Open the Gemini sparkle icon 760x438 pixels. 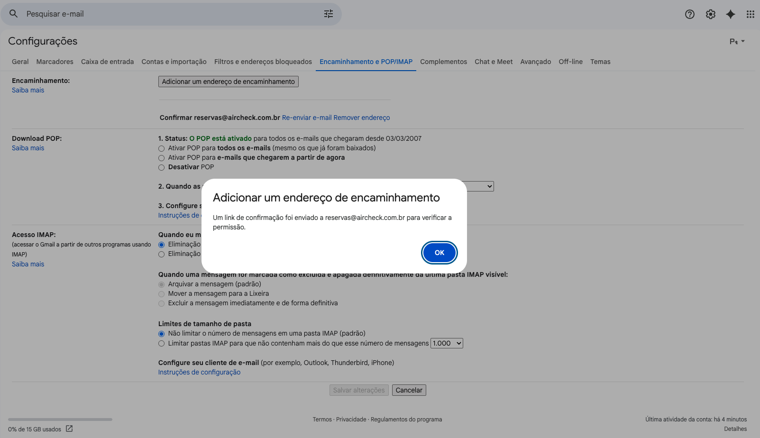pyautogui.click(x=730, y=14)
